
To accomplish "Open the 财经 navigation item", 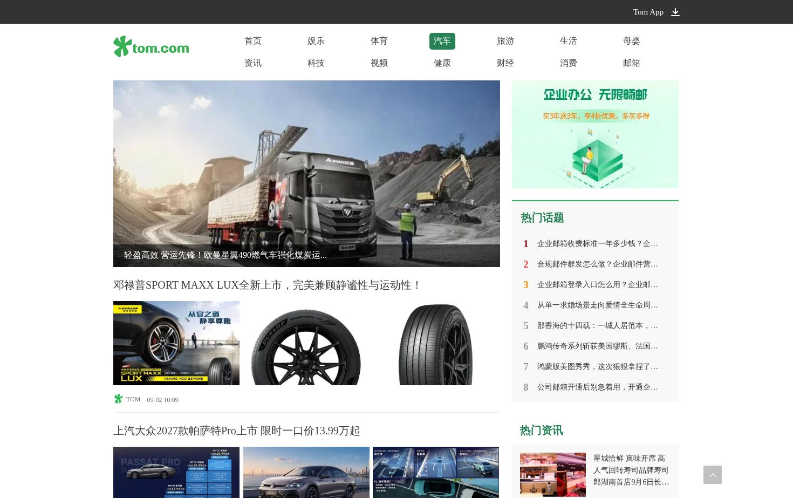I will point(505,63).
